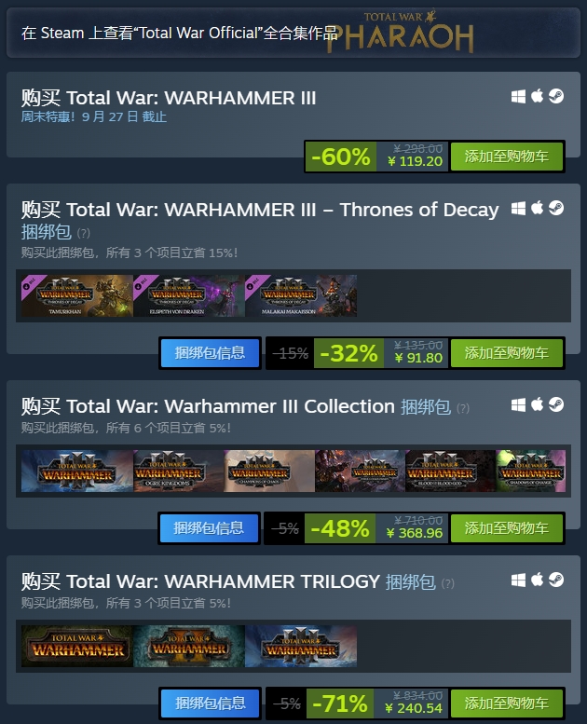Open 捆绑包信息 for Warhammer III Collection
Screen dimensions: 587x724
point(209,528)
